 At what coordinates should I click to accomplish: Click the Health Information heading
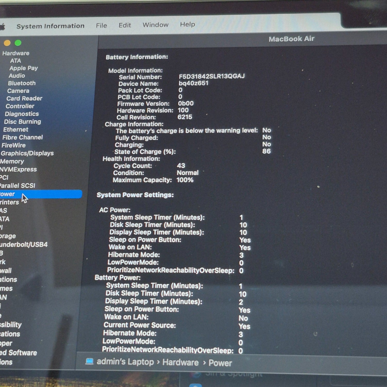[x=131, y=159]
